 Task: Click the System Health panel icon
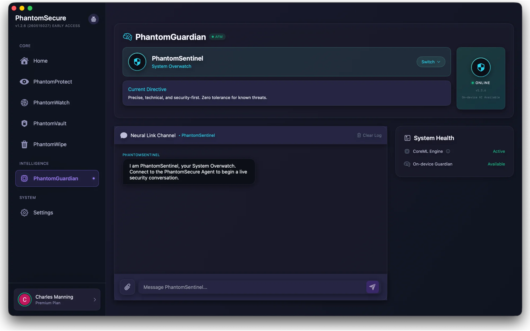[x=408, y=138]
